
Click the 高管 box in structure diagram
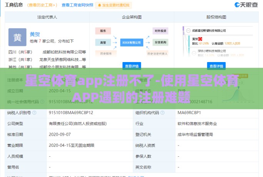[x=103, y=43]
